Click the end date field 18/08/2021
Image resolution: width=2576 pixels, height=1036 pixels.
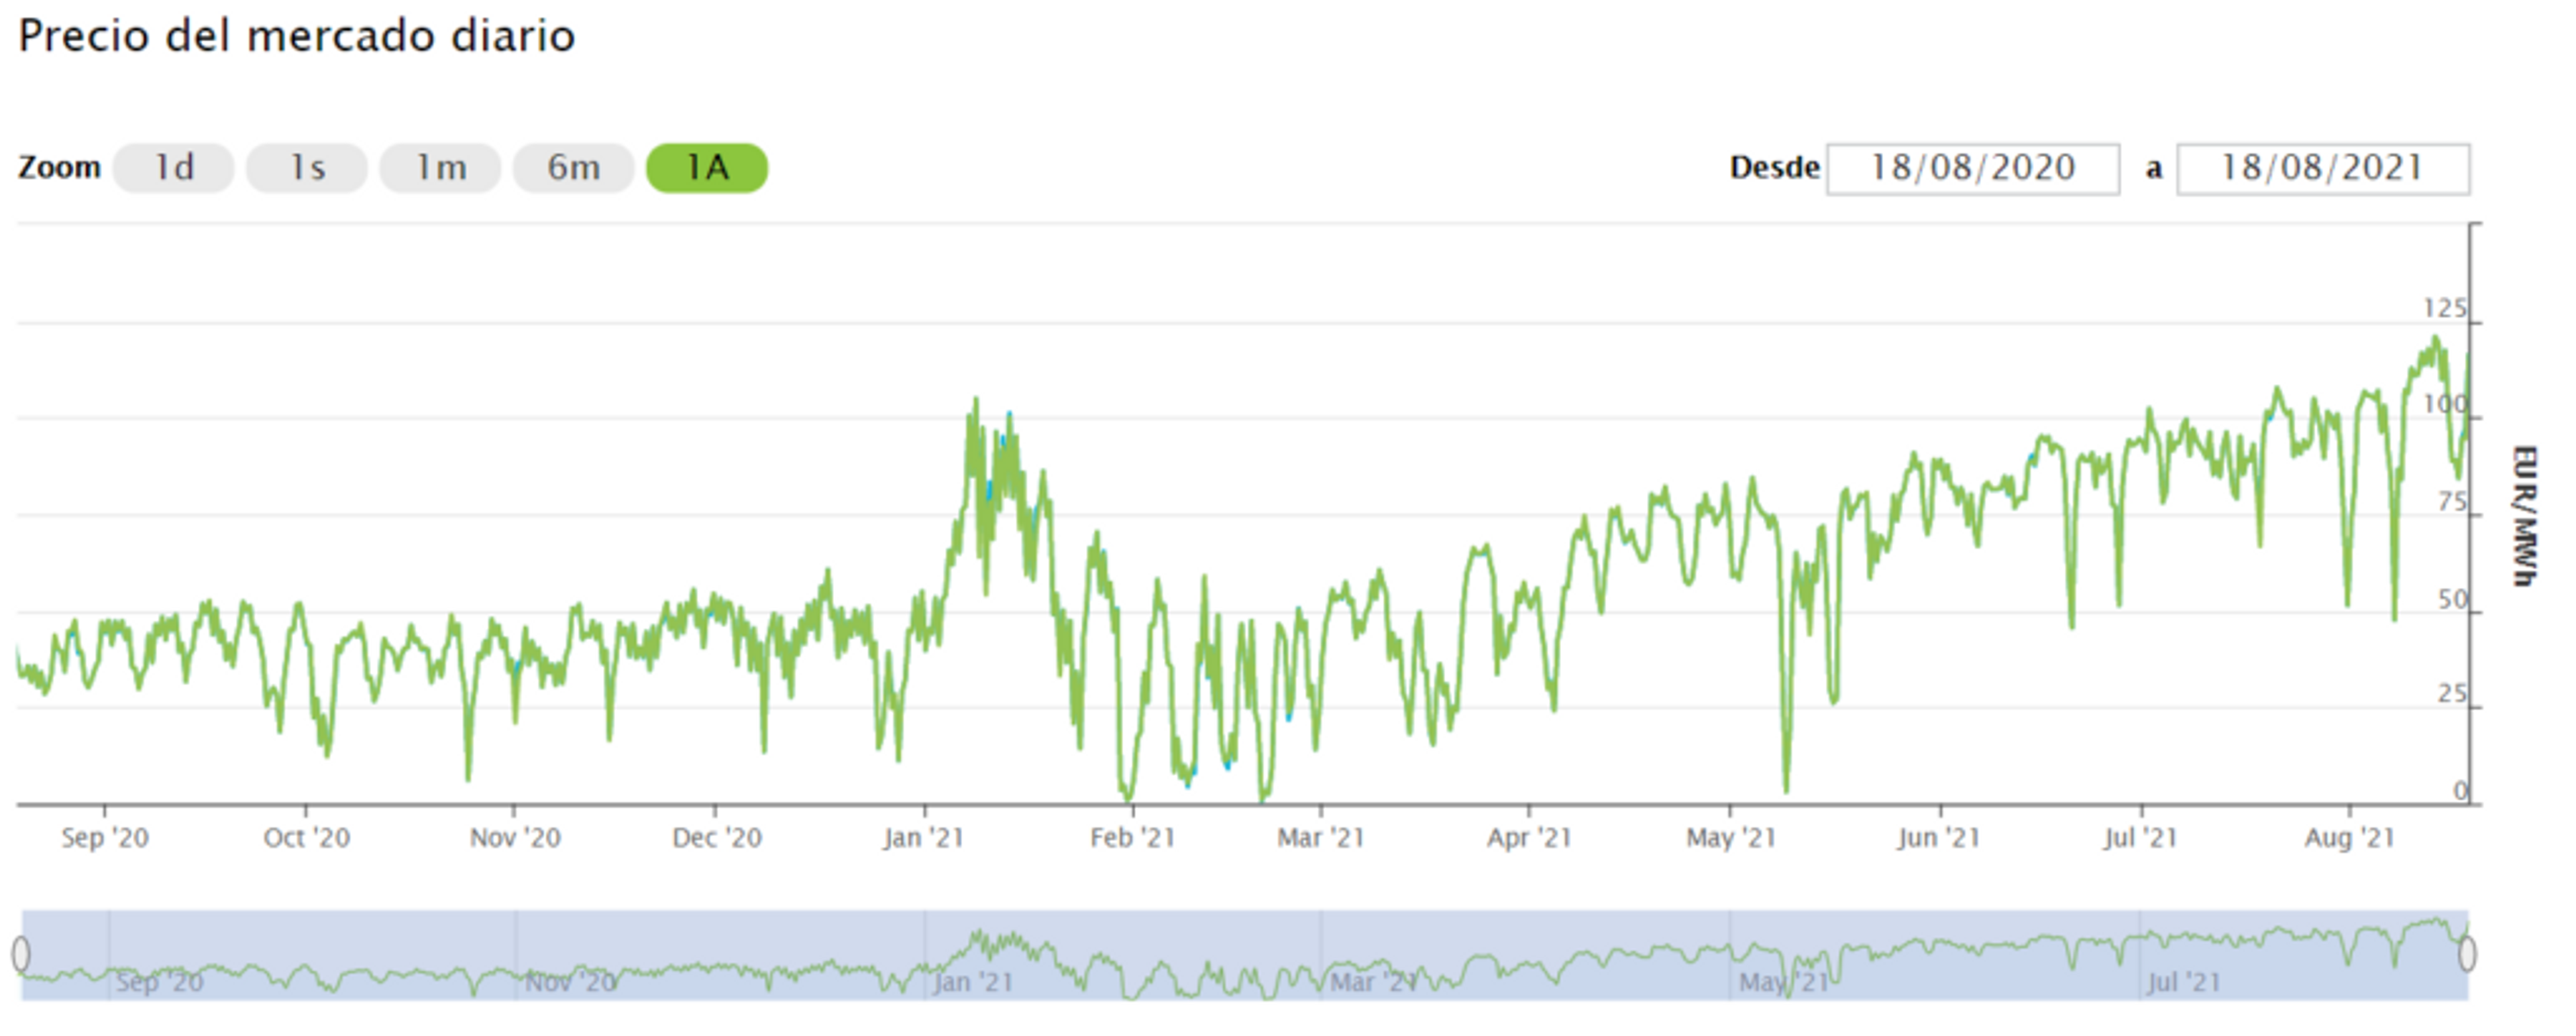click(2322, 168)
